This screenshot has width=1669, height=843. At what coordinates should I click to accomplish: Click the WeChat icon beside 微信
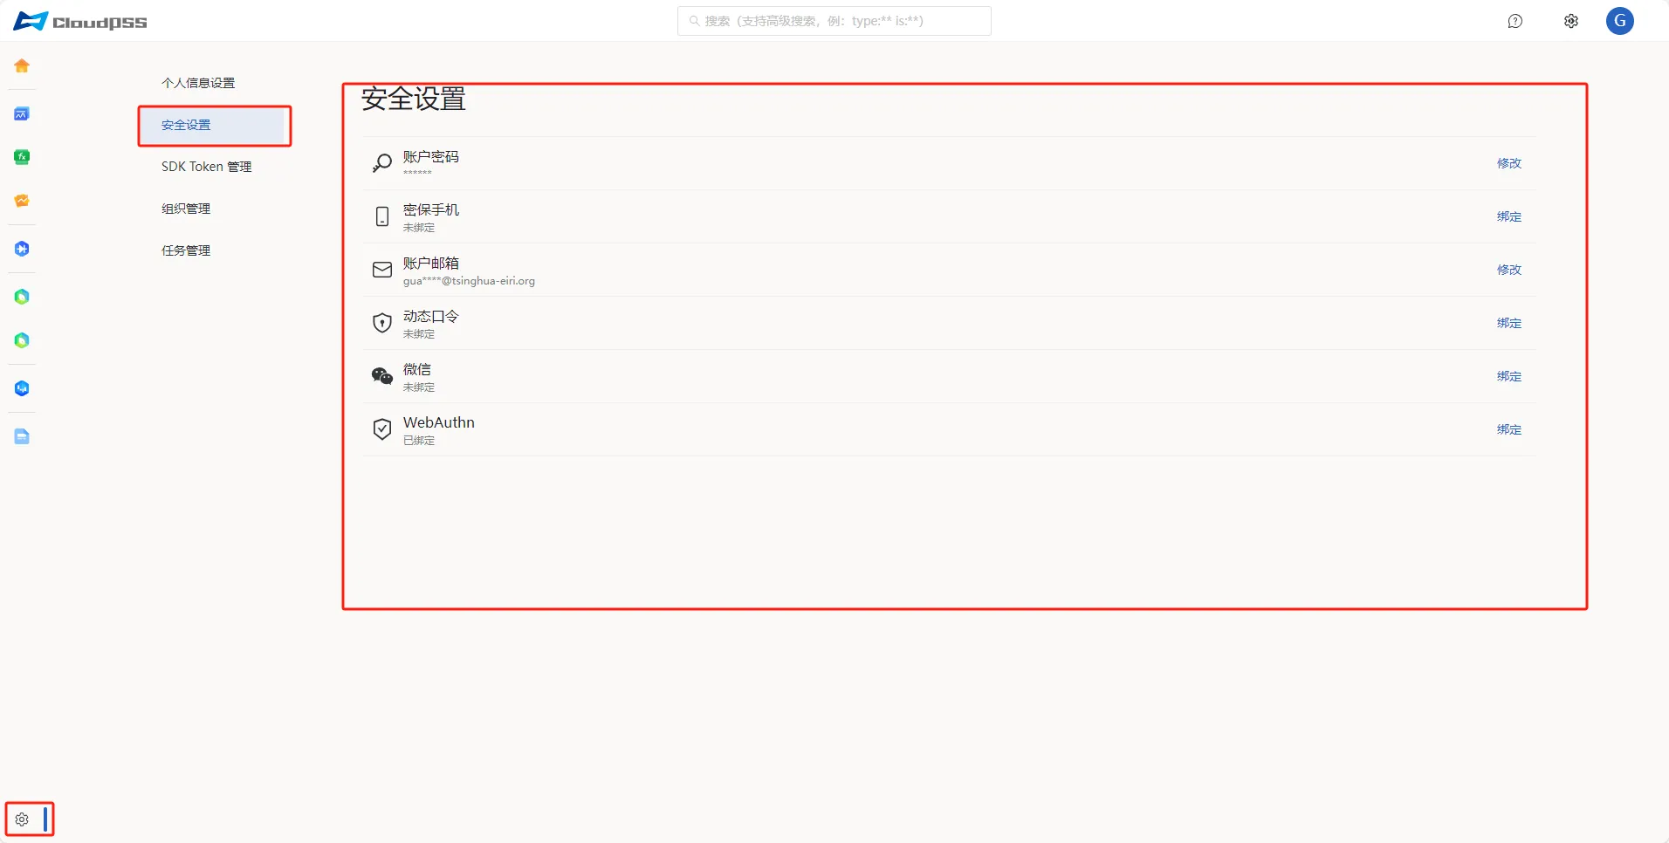pyautogui.click(x=382, y=376)
